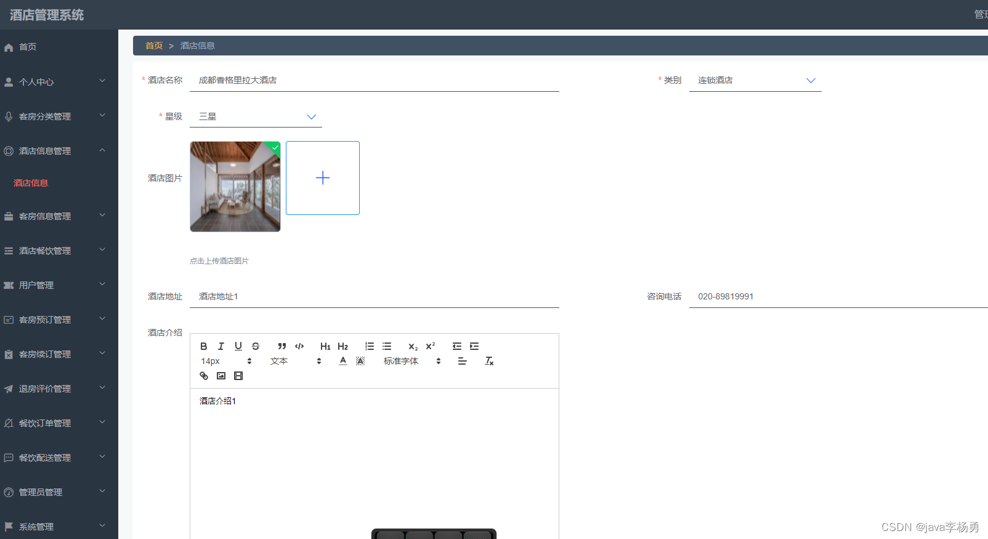Toggle italic formatting in the editor
The height and width of the screenshot is (539, 988).
click(221, 346)
